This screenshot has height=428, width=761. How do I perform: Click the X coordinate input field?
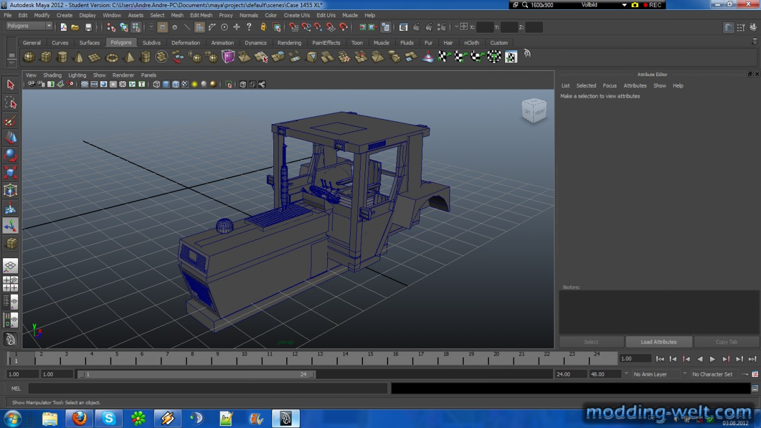(x=485, y=27)
